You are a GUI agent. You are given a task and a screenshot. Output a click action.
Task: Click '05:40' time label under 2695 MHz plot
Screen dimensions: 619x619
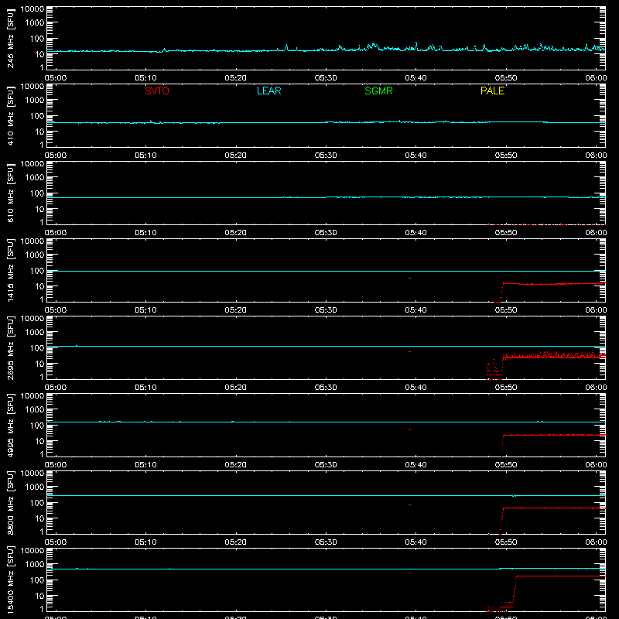point(416,388)
